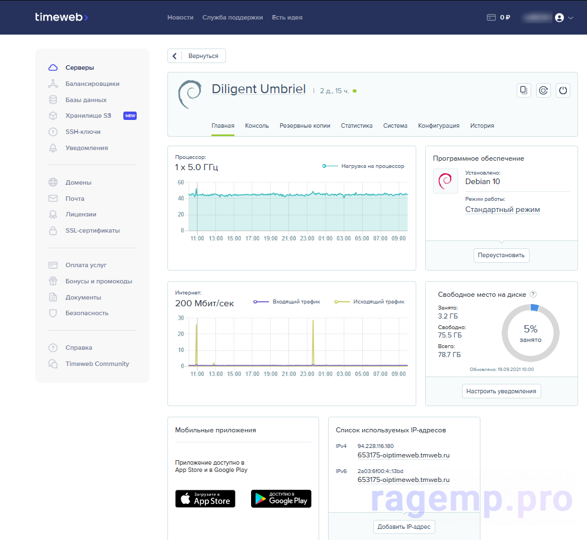Click the power icon for the server
This screenshot has width=587, height=540.
point(563,90)
